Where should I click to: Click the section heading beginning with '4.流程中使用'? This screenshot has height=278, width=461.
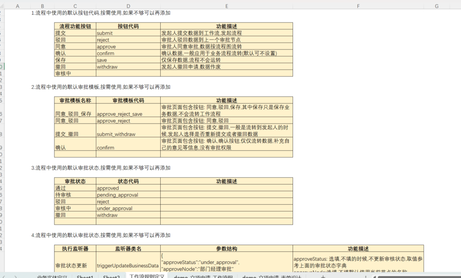click(101, 235)
